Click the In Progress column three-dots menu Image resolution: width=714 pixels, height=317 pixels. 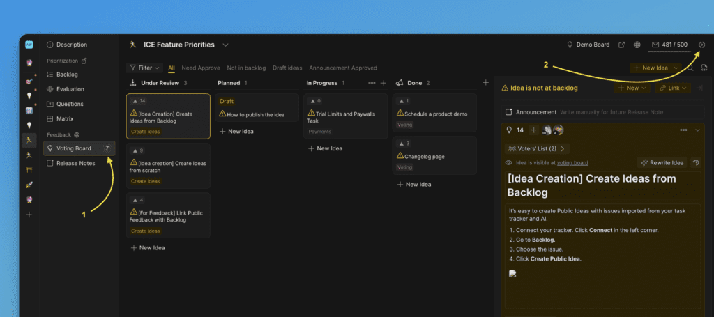pos(372,83)
